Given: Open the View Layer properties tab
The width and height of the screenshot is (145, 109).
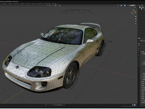Looking at the screenshot, I should coord(139,48).
